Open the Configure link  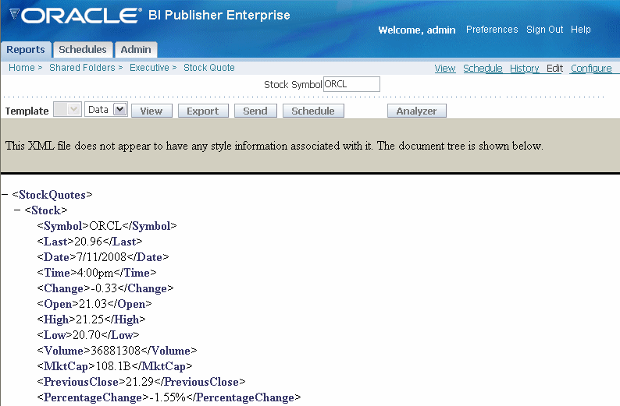[590, 69]
